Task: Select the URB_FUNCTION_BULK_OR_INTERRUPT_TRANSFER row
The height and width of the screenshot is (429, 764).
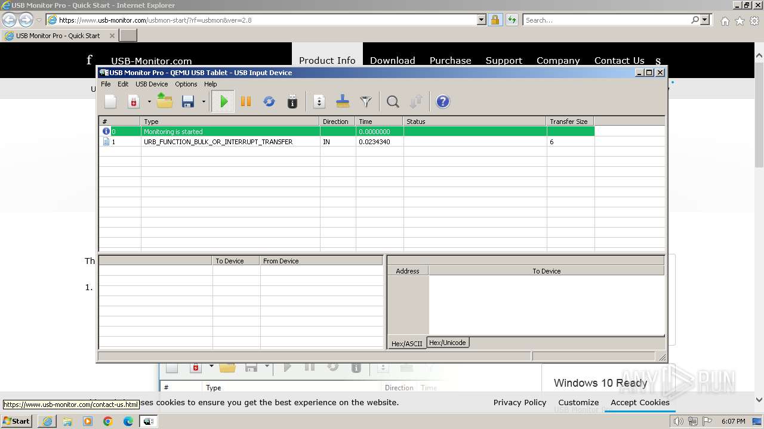Action: 347,142
